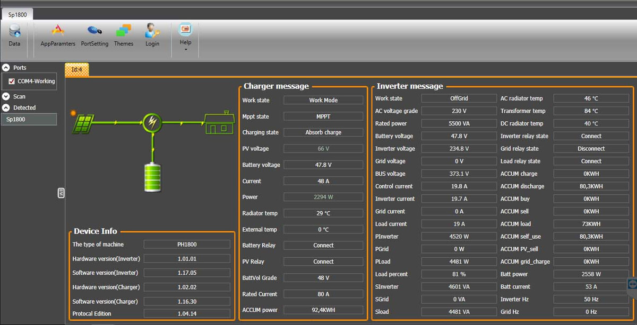This screenshot has width=637, height=325.
Task: Collapse the left sidebar with the arrow handle
Action: 61,193
